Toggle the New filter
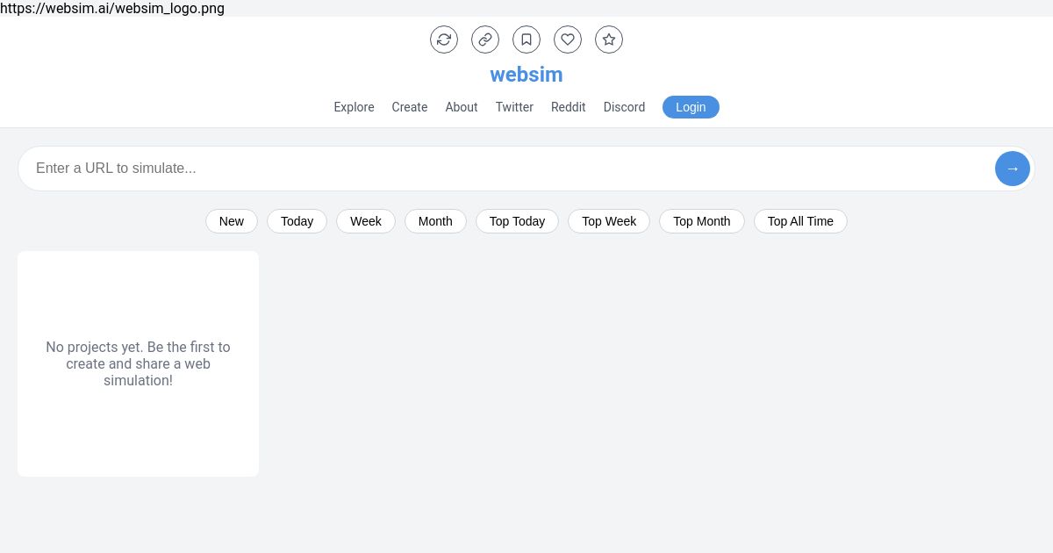The height and width of the screenshot is (553, 1053). (x=231, y=221)
